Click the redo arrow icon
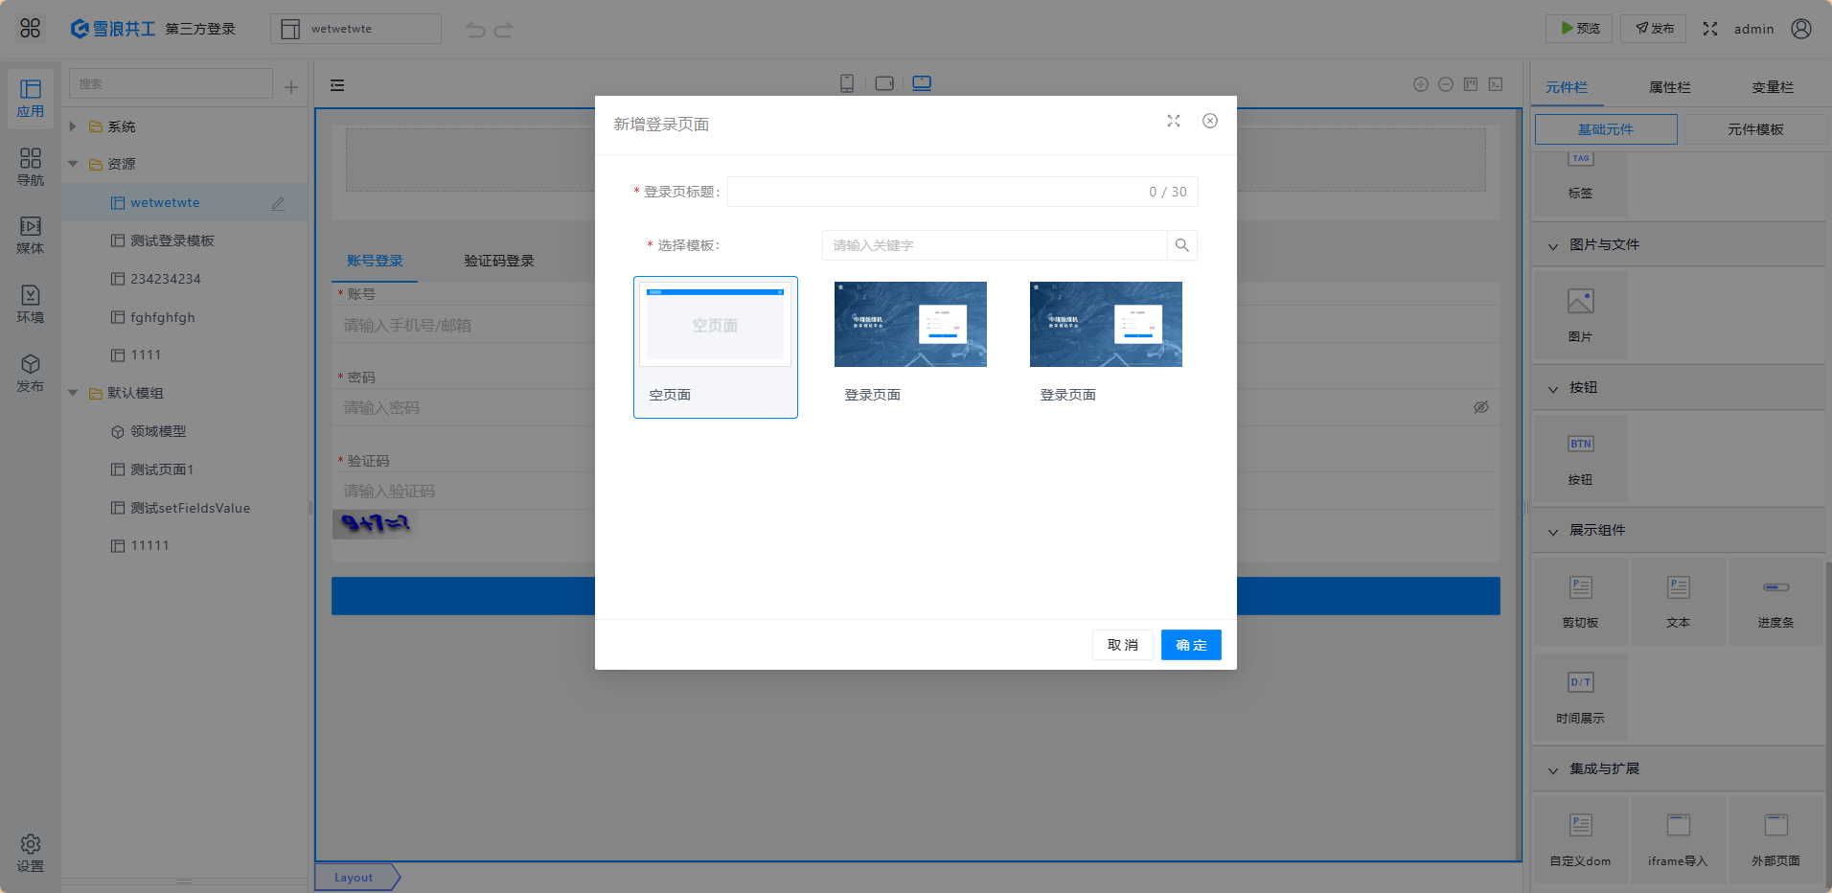1832x893 pixels. pos(503,30)
